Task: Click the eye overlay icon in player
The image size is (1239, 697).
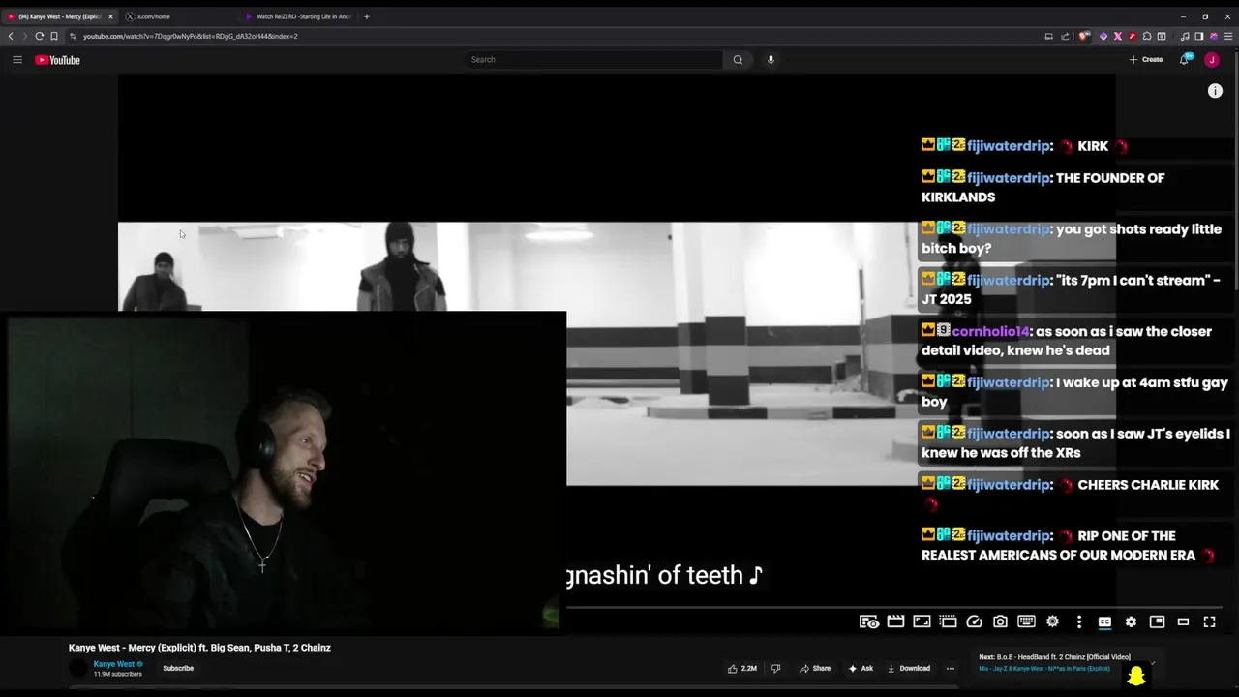Action: point(869,621)
